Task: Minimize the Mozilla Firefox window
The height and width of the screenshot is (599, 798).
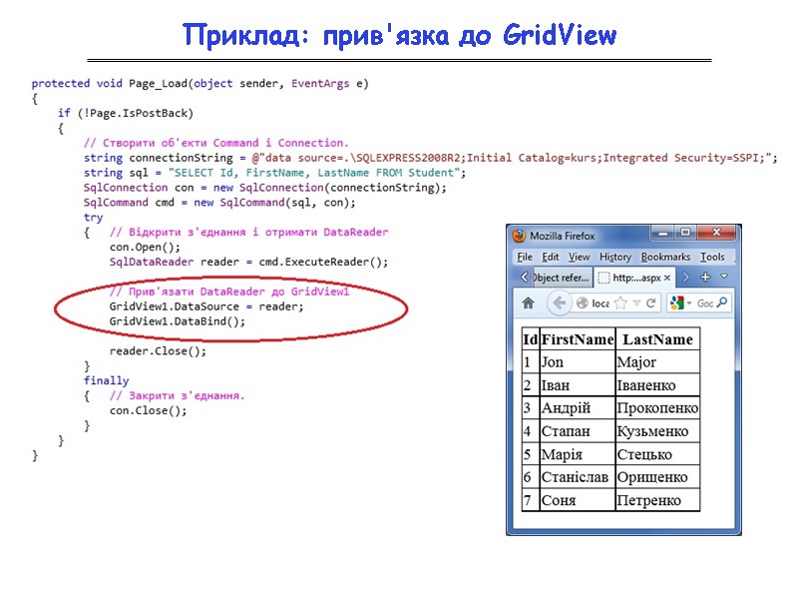Action: [662, 233]
